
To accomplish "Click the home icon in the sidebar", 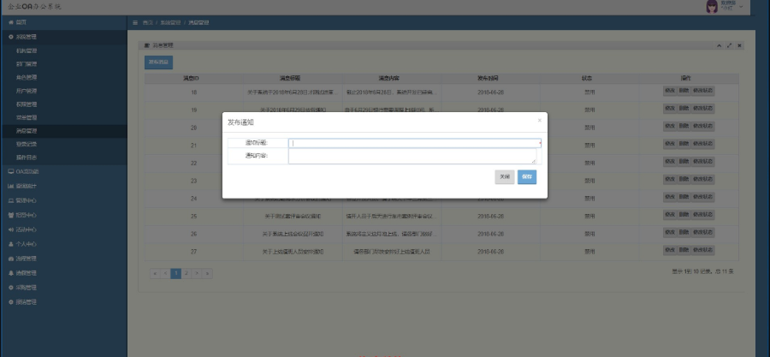I will [11, 22].
